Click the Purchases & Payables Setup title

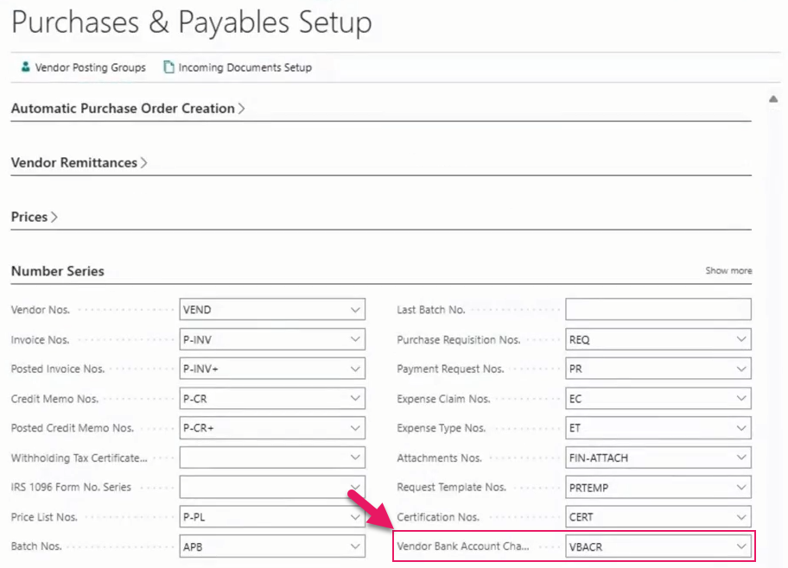click(x=192, y=22)
